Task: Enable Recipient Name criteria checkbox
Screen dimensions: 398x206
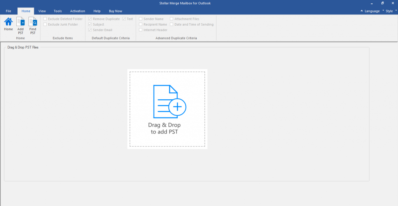Action: tap(141, 24)
